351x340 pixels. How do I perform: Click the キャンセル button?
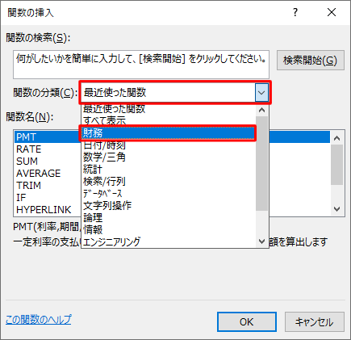[315, 322]
